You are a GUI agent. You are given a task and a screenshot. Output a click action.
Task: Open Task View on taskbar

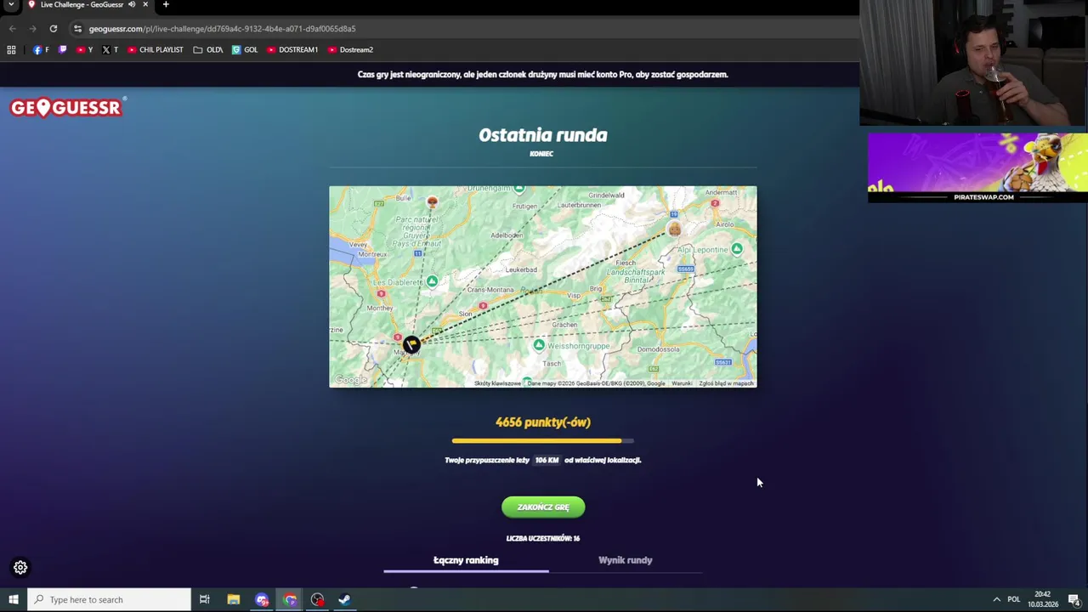(205, 599)
